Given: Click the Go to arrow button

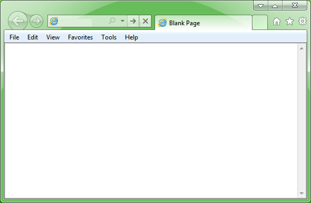Looking at the screenshot, I should (x=133, y=21).
